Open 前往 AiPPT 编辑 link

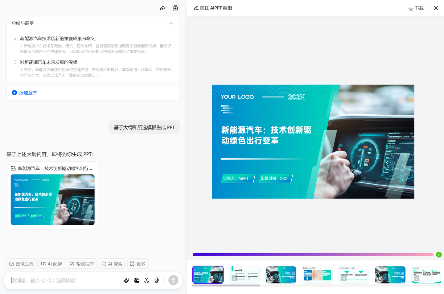coord(216,8)
